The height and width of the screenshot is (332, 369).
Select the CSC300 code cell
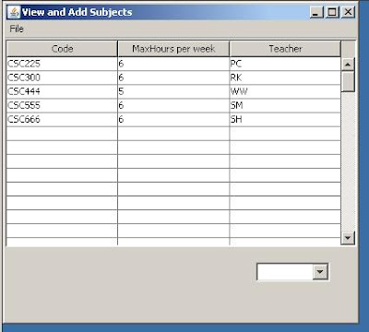pos(62,77)
